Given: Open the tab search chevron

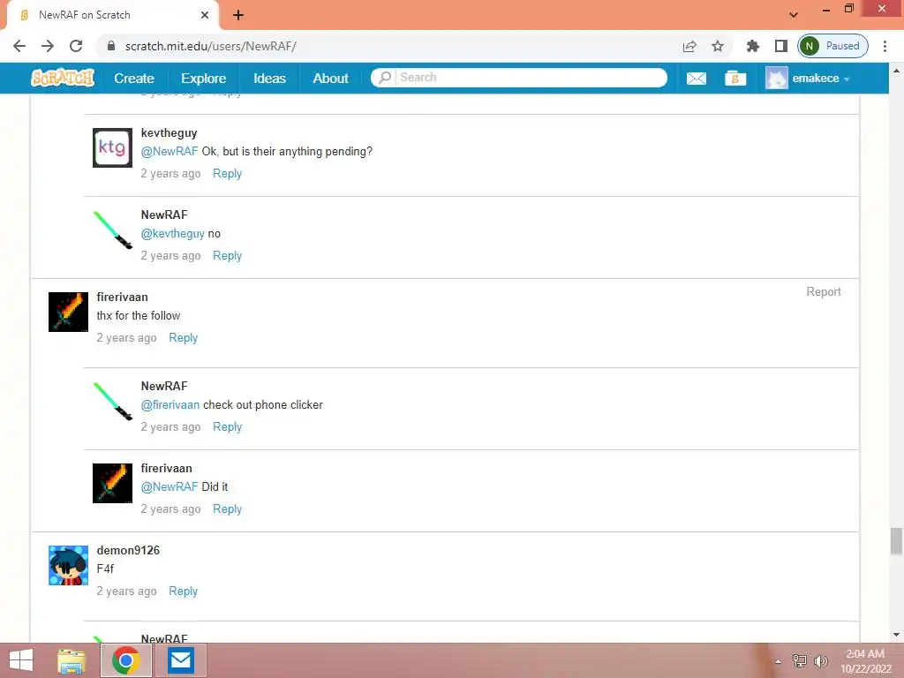Looking at the screenshot, I should tap(794, 15).
